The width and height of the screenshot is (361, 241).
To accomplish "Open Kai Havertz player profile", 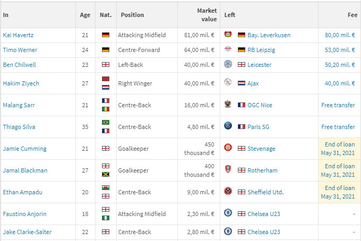I will point(18,35).
